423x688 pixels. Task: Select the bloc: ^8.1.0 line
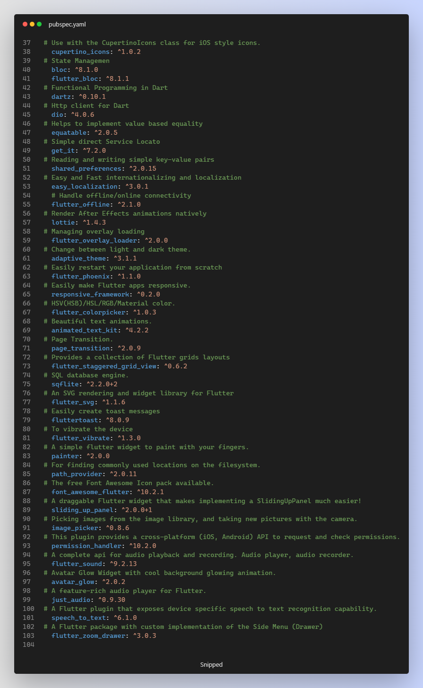tap(75, 70)
